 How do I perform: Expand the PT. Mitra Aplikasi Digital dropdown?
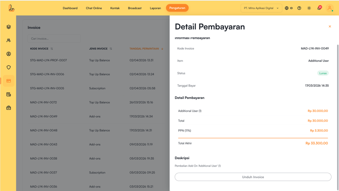click(261, 8)
